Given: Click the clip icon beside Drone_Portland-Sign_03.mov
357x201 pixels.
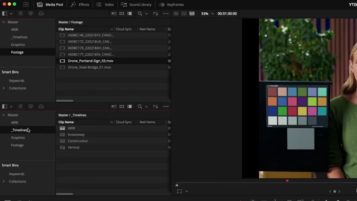Looking at the screenshot, I should [x=62, y=61].
